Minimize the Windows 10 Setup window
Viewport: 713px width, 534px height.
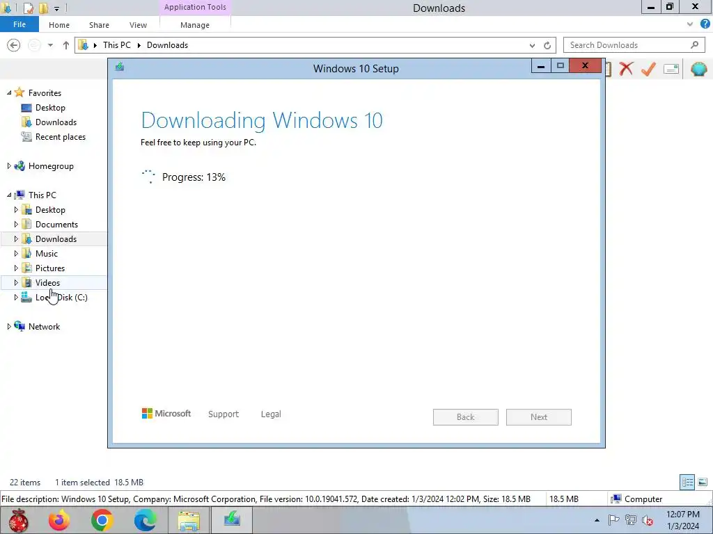pyautogui.click(x=541, y=66)
